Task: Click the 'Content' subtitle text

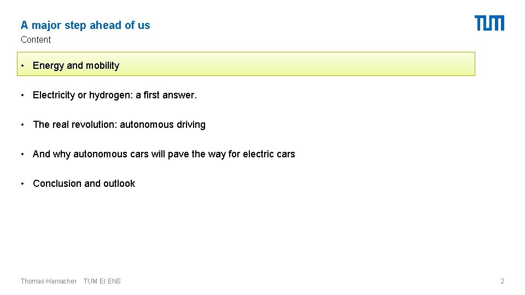Action: (36, 39)
